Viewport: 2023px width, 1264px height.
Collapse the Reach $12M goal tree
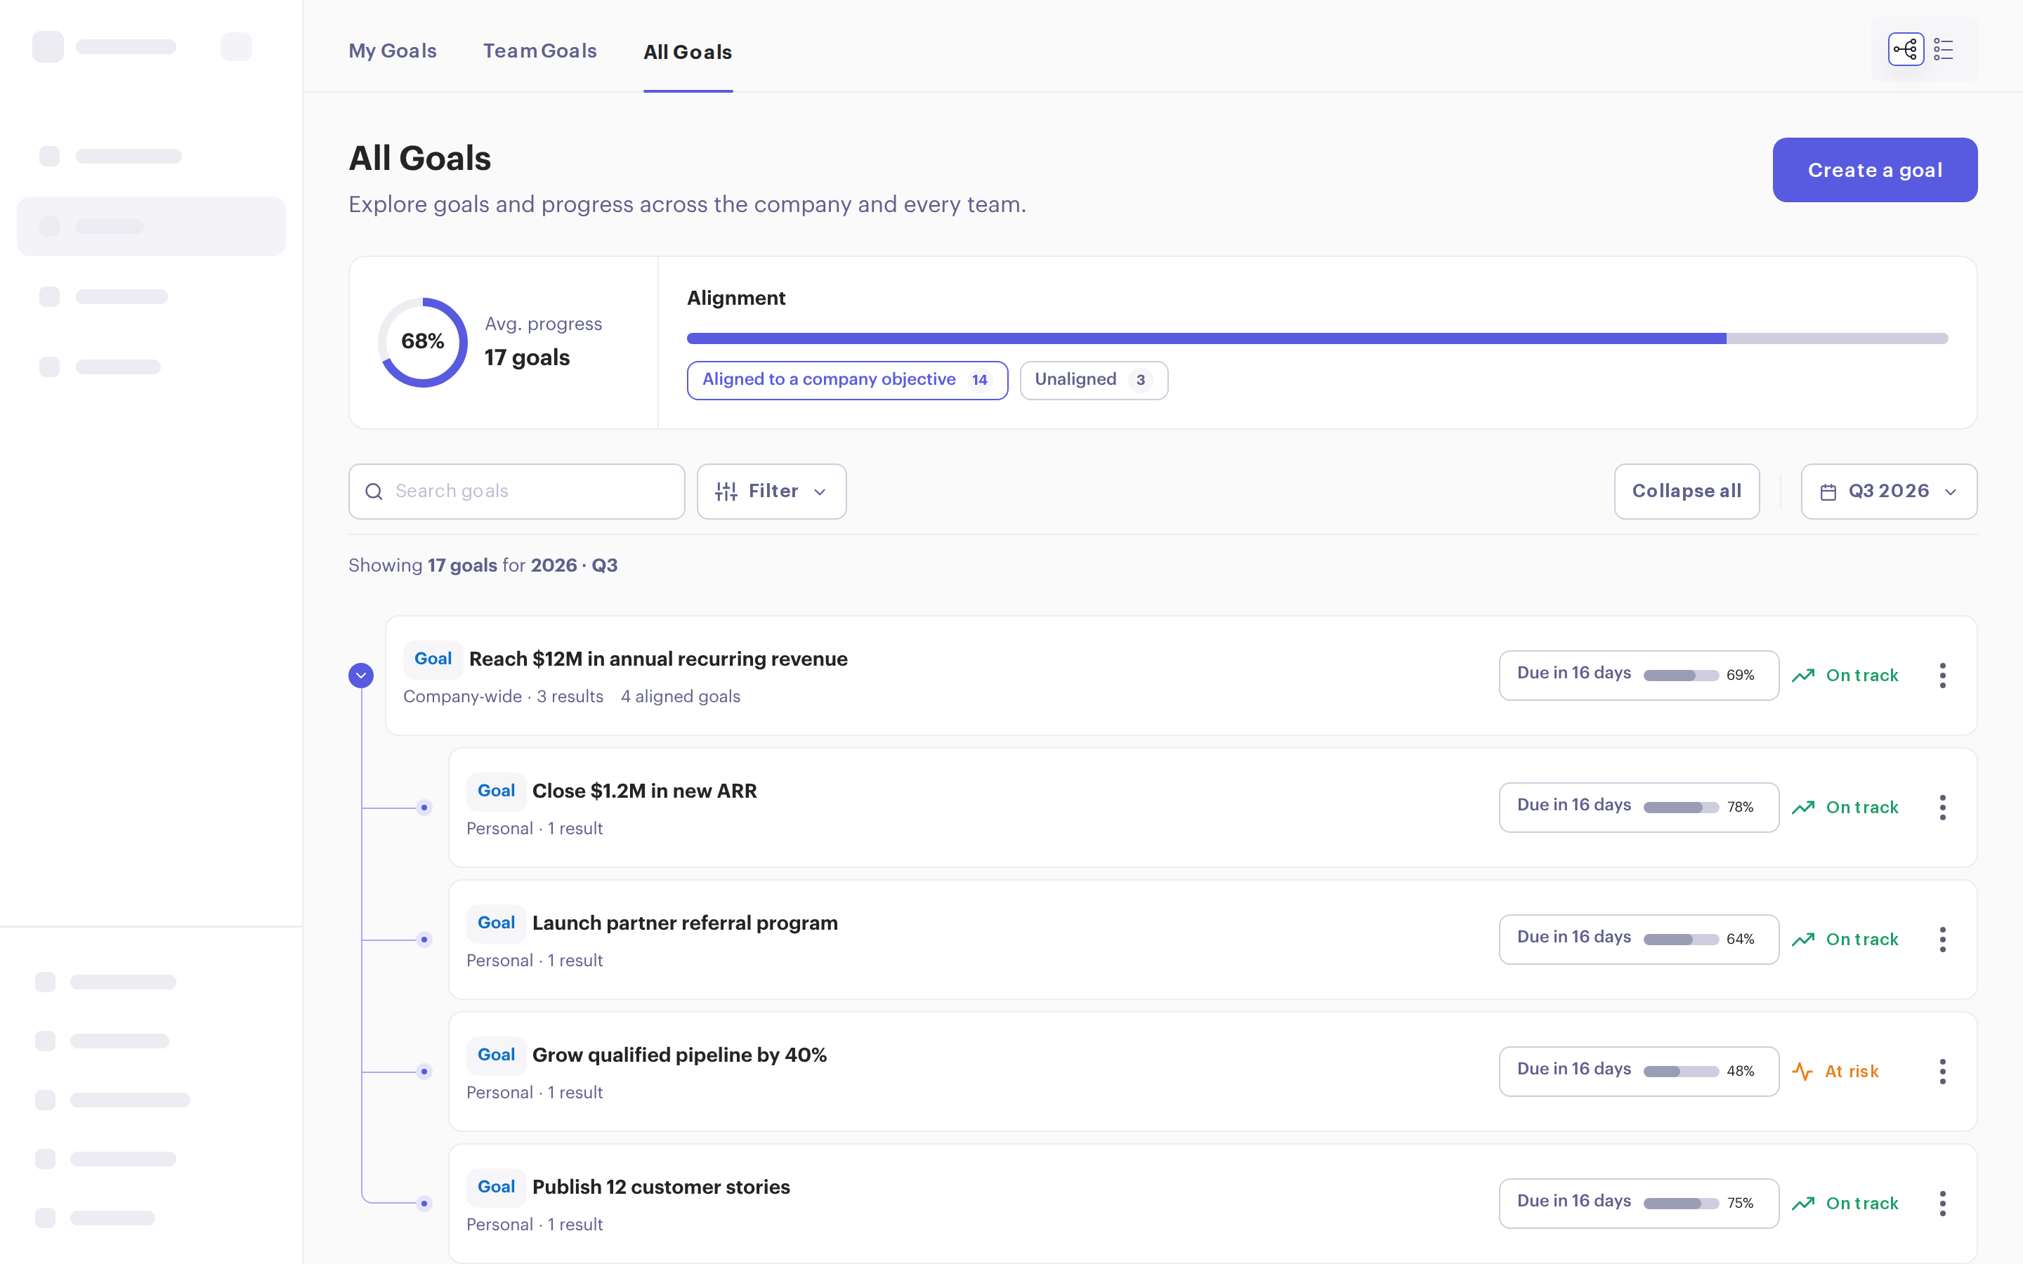(x=361, y=676)
